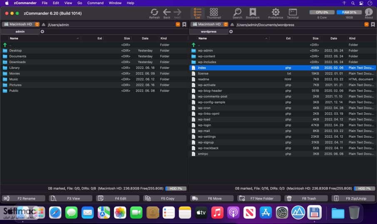
Task: Eject drive icon in right pane
Action: coord(232,24)
